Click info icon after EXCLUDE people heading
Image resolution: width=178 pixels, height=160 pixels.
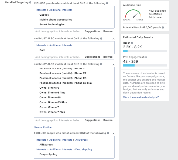108,133
